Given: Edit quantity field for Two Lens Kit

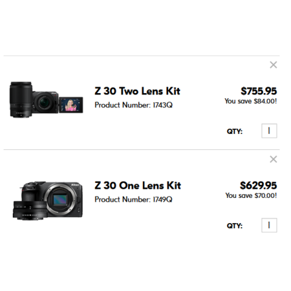Looking at the screenshot, I should pyautogui.click(x=269, y=131).
